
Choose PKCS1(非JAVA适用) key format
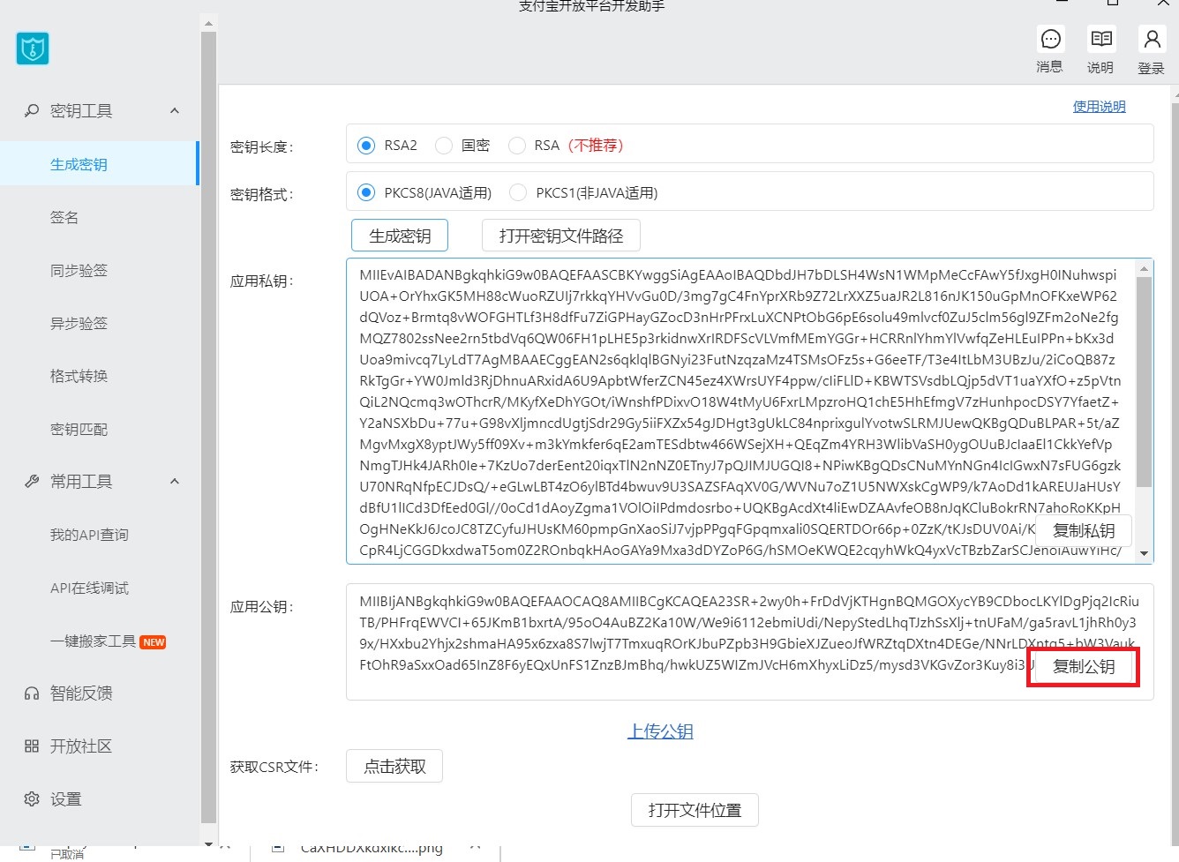pyautogui.click(x=518, y=192)
